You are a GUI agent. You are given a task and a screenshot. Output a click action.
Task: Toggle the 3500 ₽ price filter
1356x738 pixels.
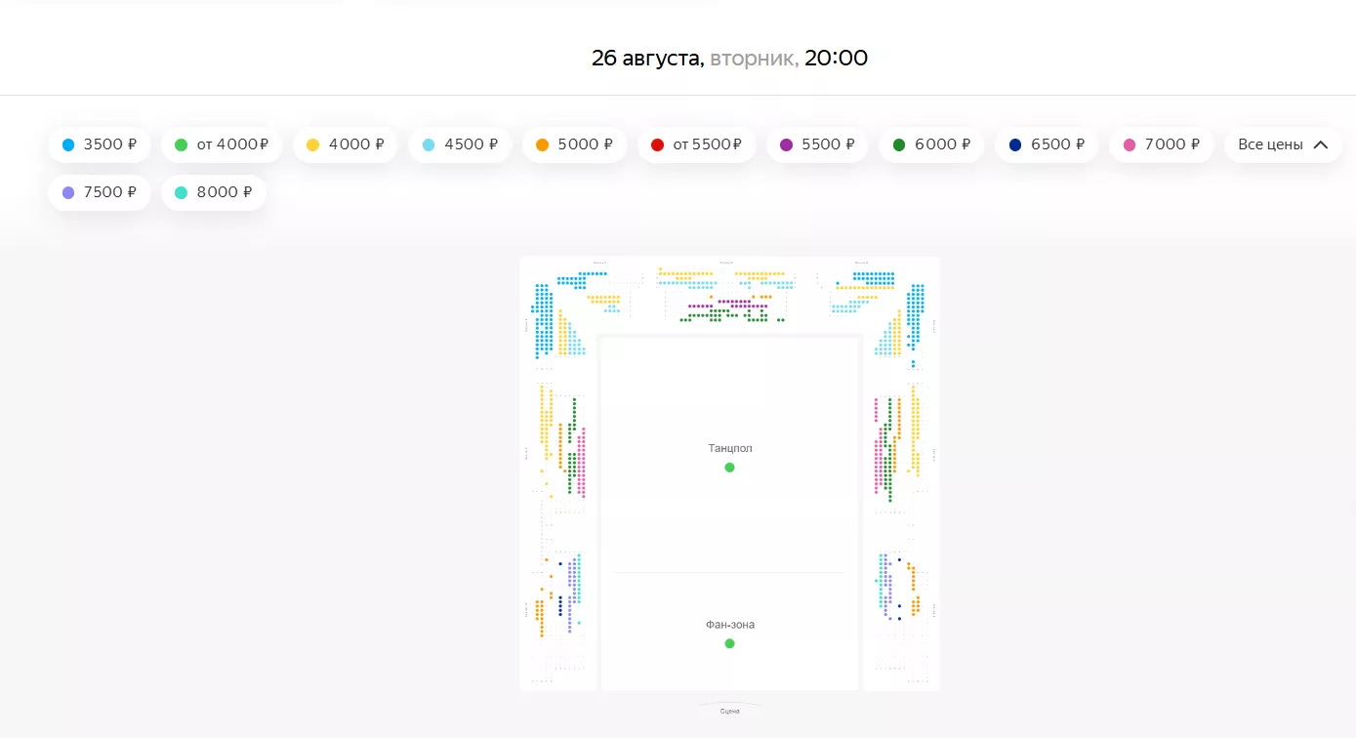pyautogui.click(x=99, y=144)
